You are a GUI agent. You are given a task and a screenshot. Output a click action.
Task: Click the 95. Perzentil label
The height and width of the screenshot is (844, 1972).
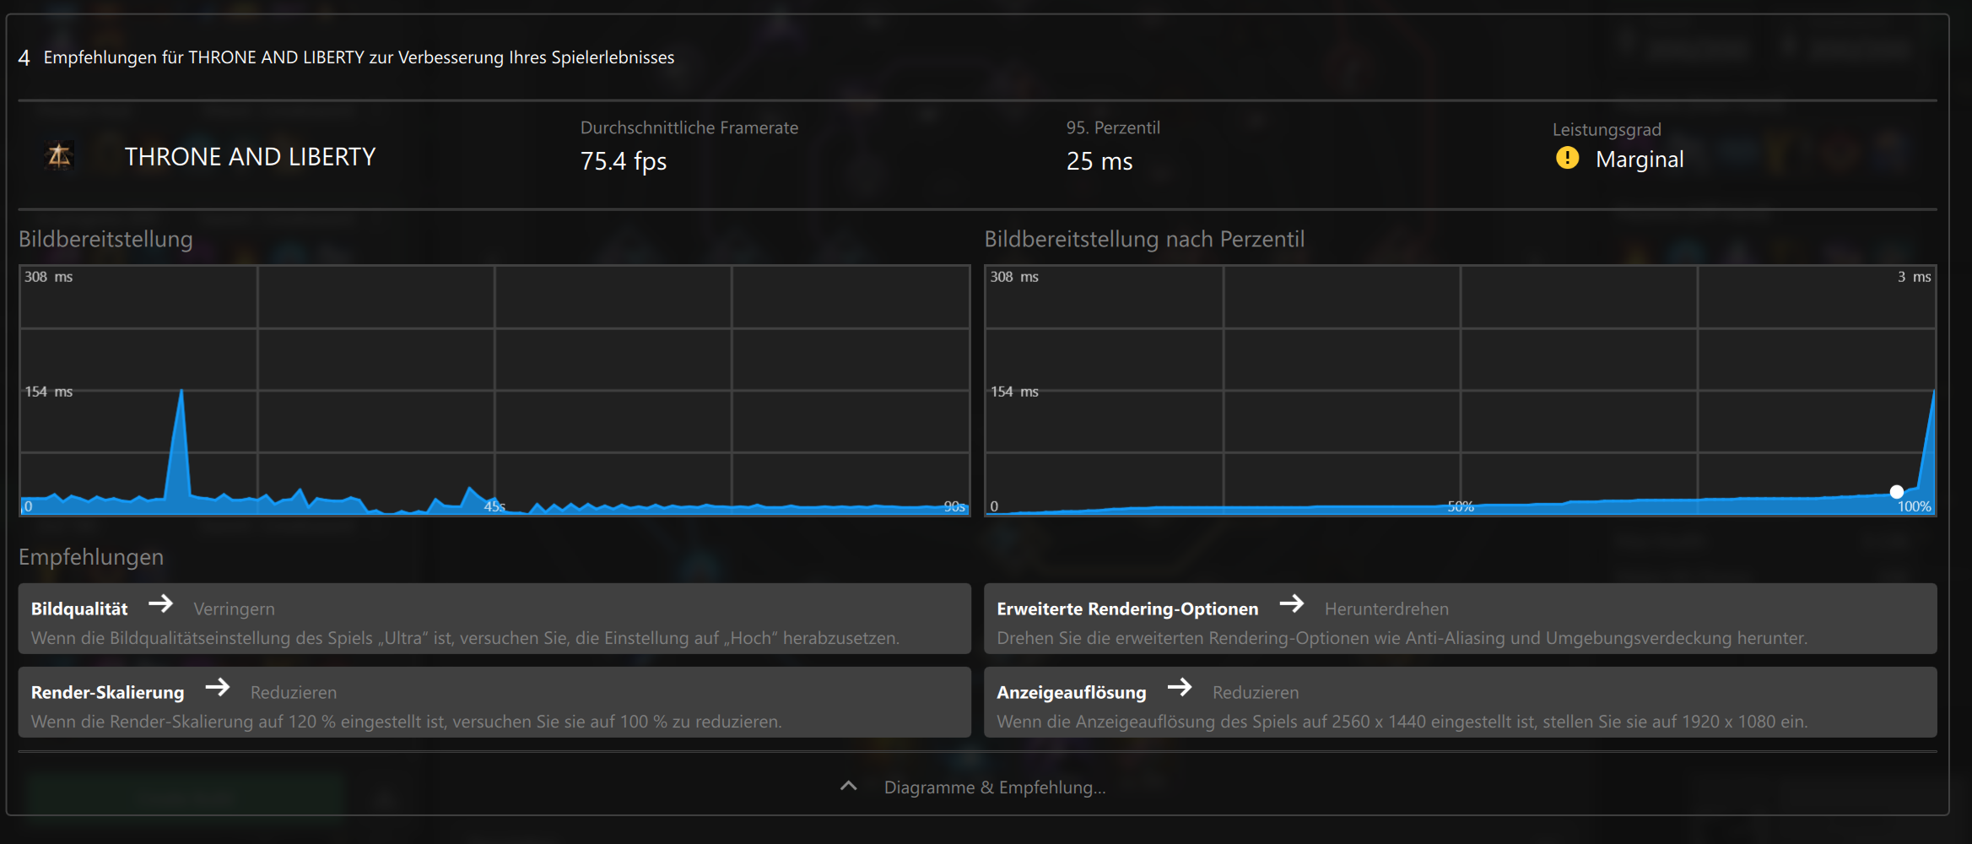coord(1113,127)
